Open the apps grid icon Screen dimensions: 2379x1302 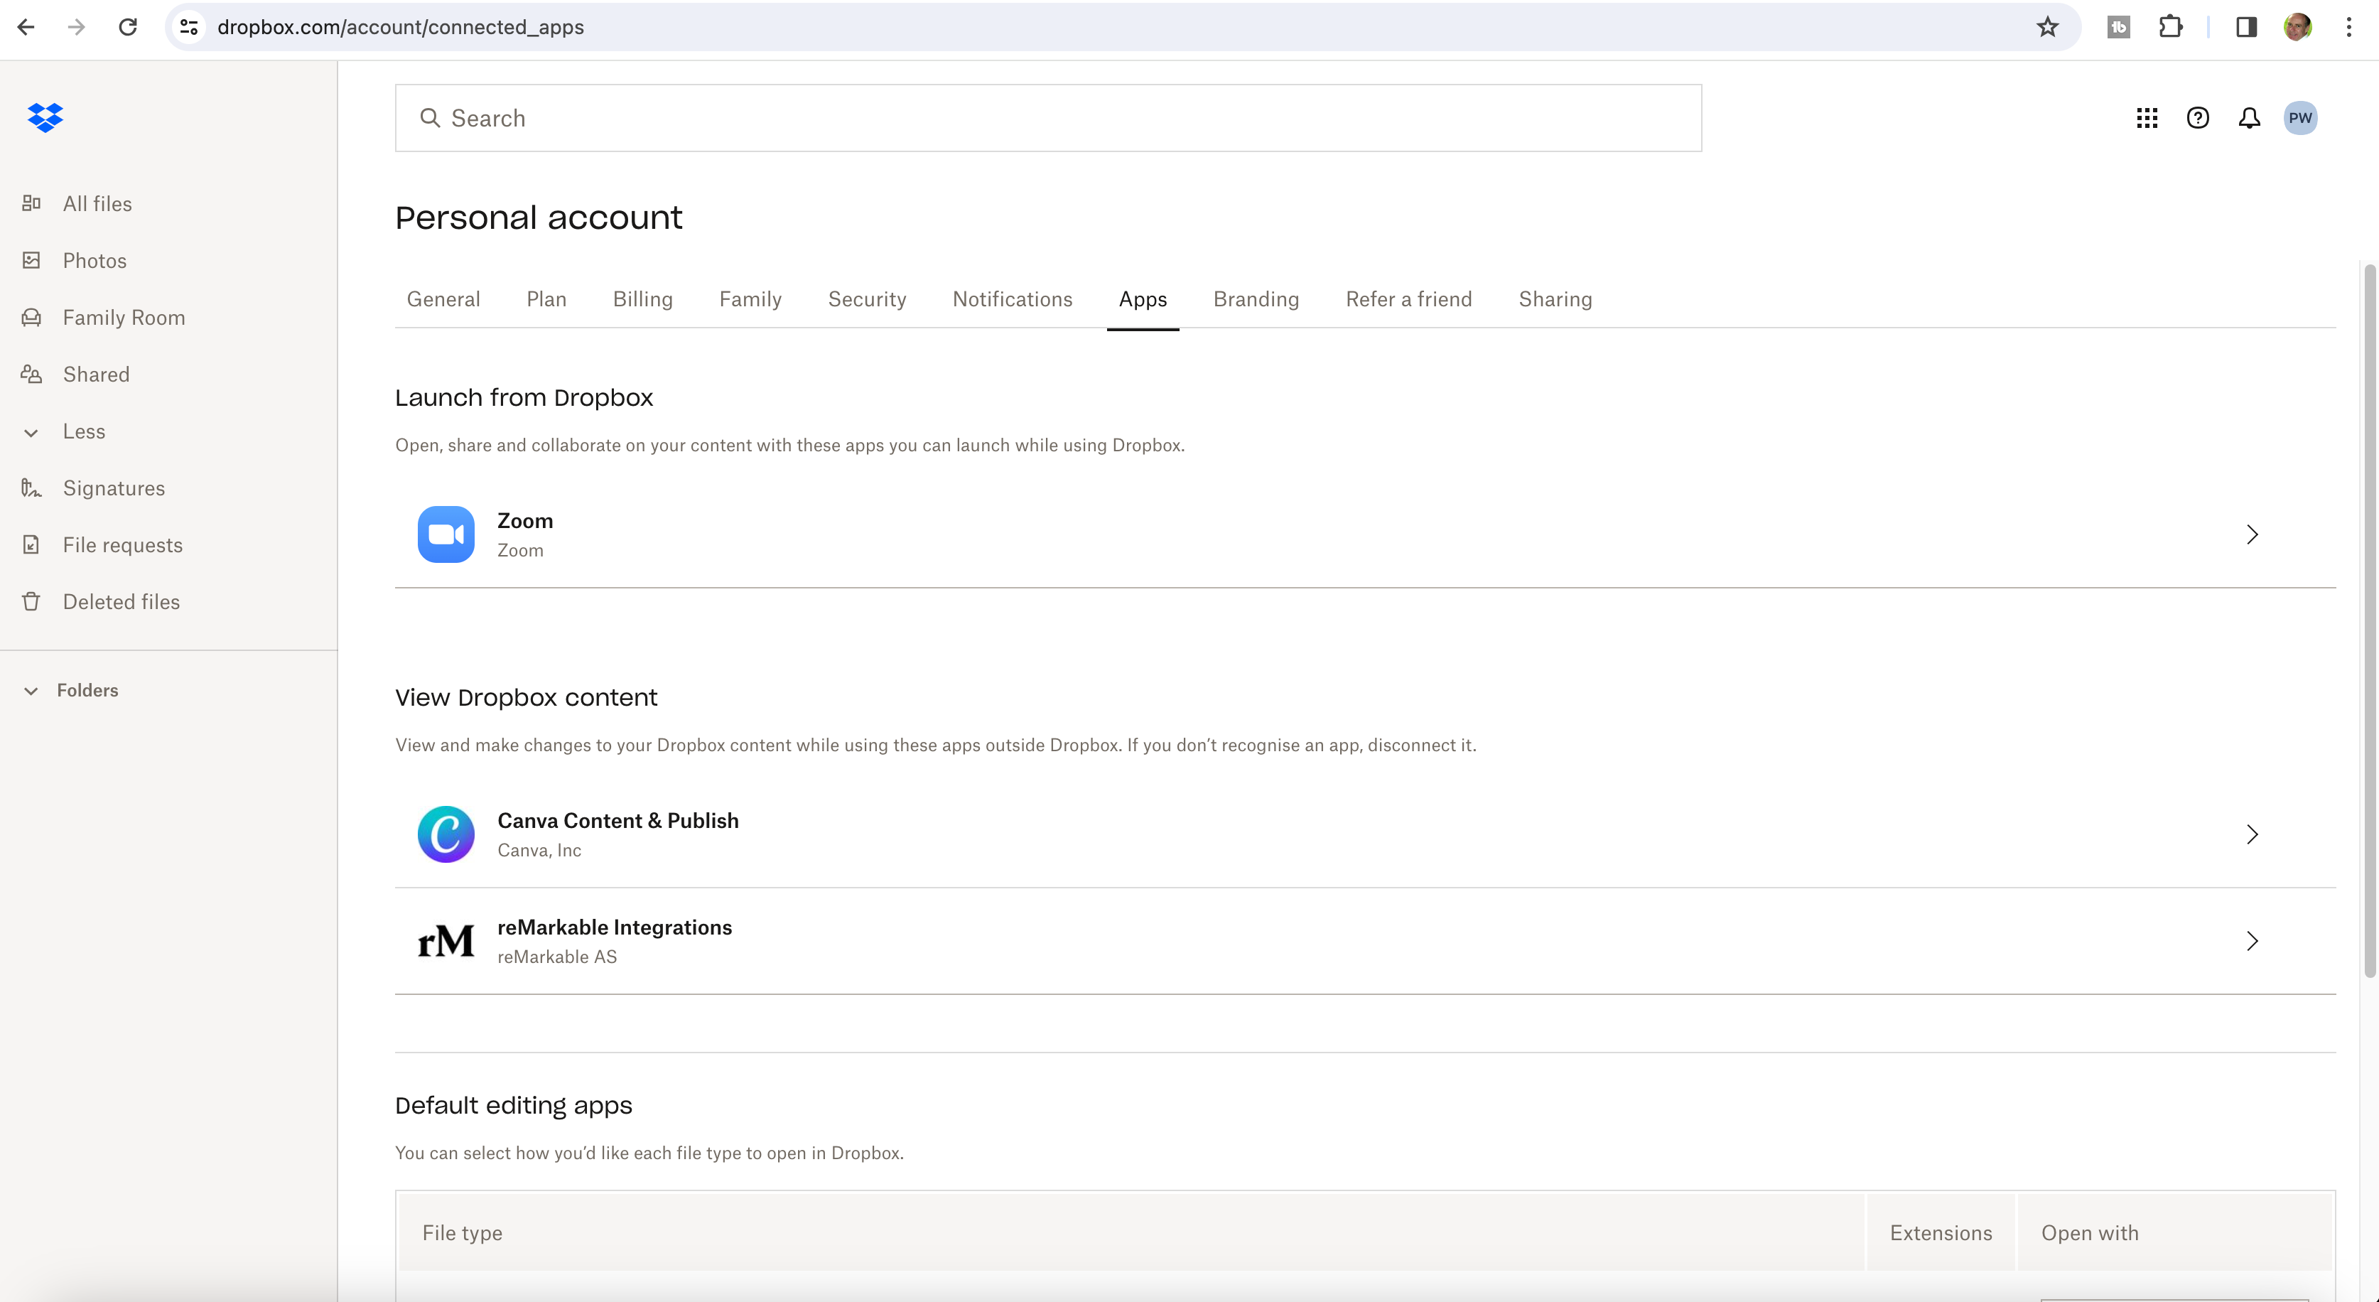2147,117
